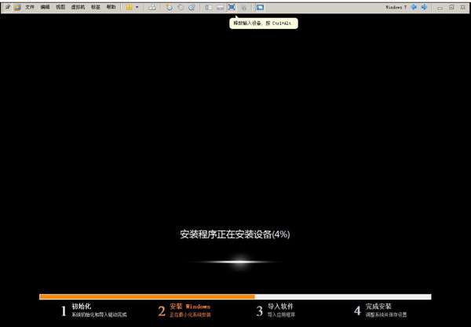Minimize the fullscreen VMware toolbar window
Screen dimensions: 471x327
(440, 8)
